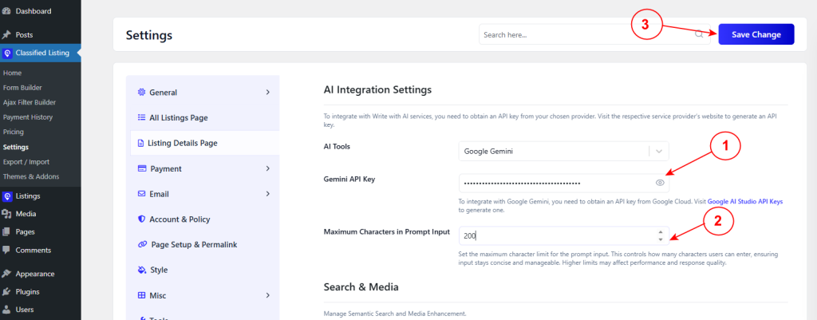
Task: Click the magnifier icon in the search box
Action: click(699, 34)
